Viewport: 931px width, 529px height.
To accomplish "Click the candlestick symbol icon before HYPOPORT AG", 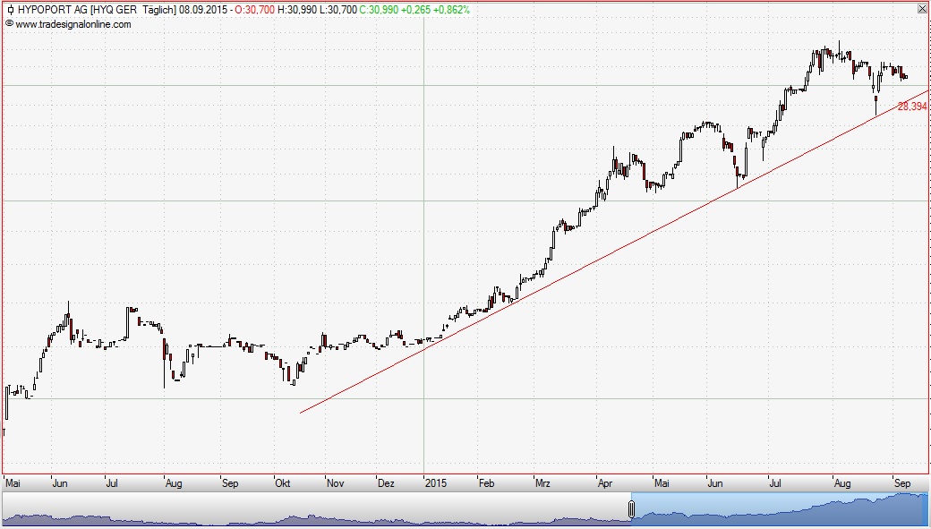I will (10, 10).
